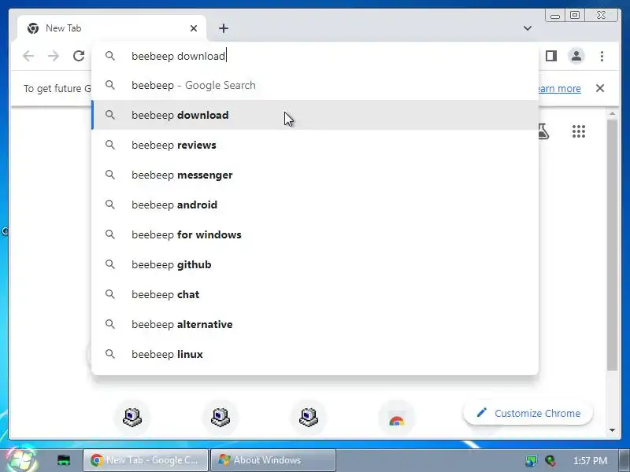This screenshot has width=630, height=472.
Task: Pick the 'beebeep chat' suggestion
Action: coord(315,294)
